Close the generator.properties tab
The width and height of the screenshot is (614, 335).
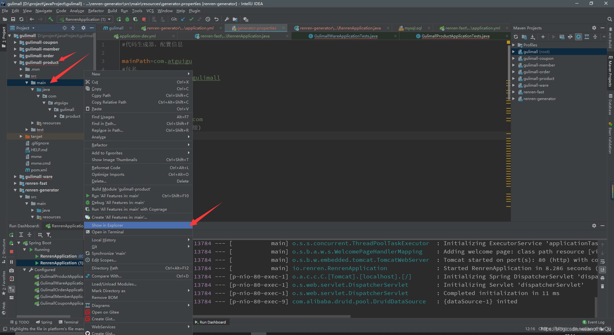point(283,28)
